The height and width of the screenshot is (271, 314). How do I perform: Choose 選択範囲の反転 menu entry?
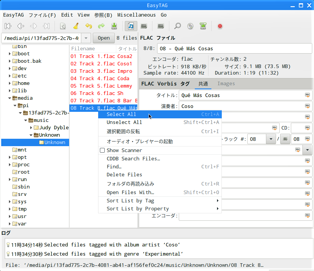click(160, 131)
